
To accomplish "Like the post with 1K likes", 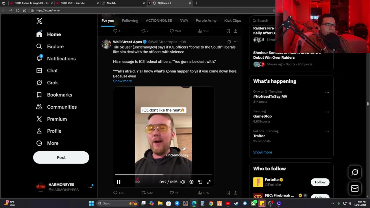I will pos(174,193).
